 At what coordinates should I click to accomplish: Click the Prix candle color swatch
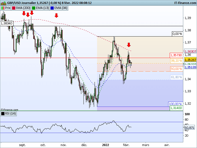(x=3, y=8)
